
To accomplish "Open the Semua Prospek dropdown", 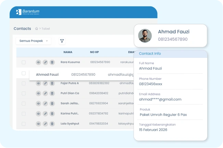I will 33,41.
